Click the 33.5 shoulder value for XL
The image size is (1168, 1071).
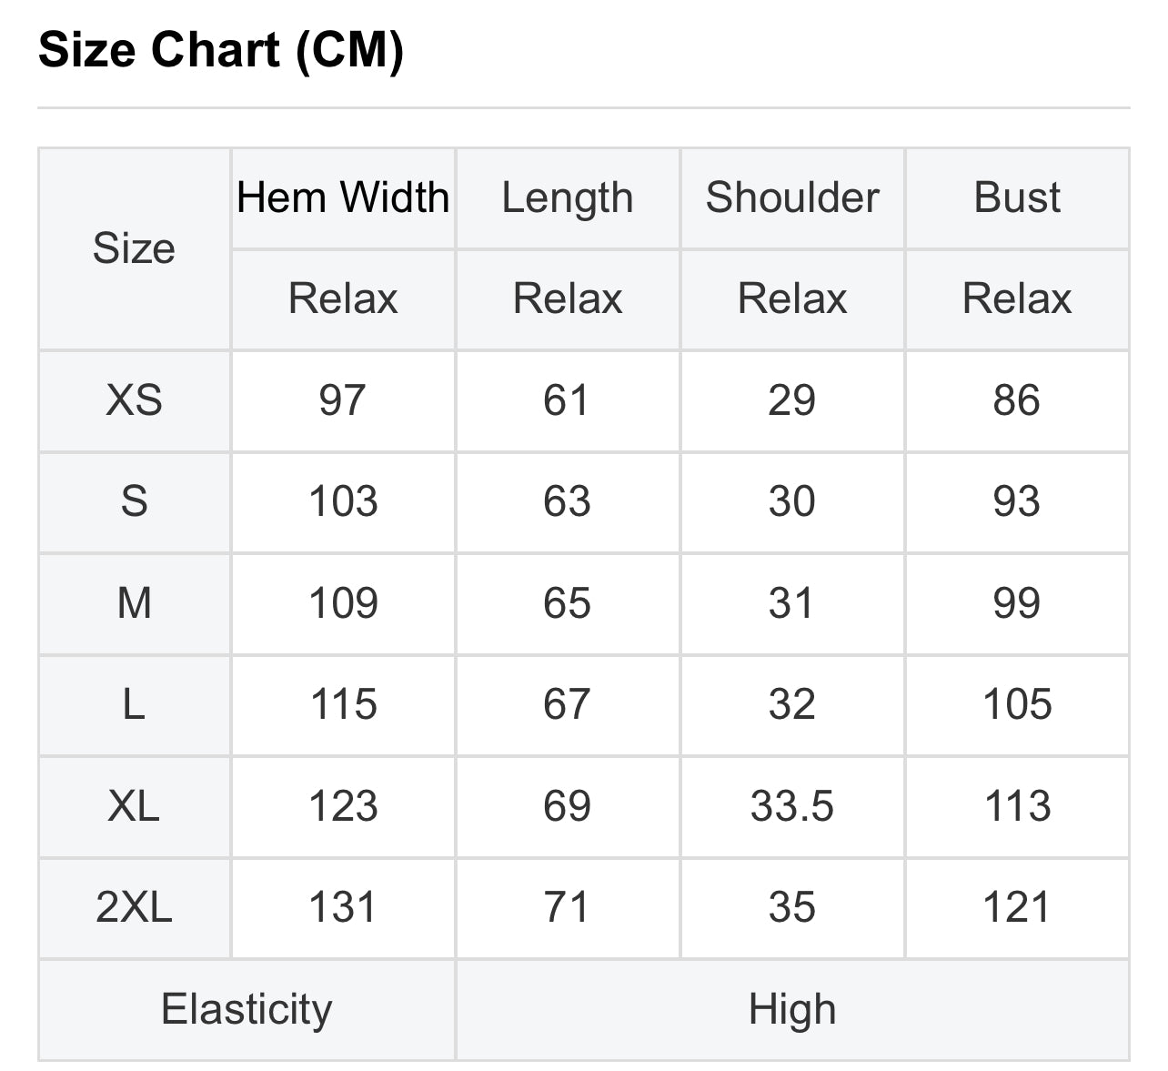coord(792,807)
